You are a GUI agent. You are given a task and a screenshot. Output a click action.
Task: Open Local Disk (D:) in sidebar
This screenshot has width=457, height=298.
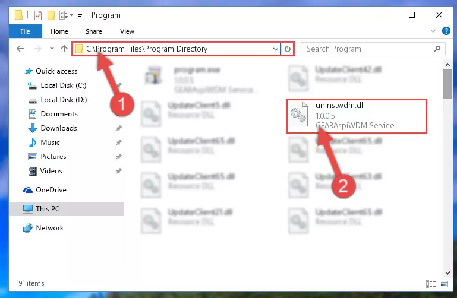tap(64, 100)
